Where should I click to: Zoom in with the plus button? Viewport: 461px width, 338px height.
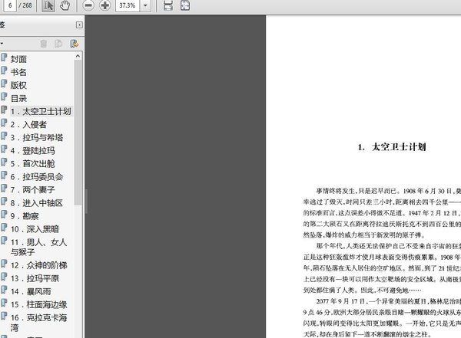pos(105,5)
